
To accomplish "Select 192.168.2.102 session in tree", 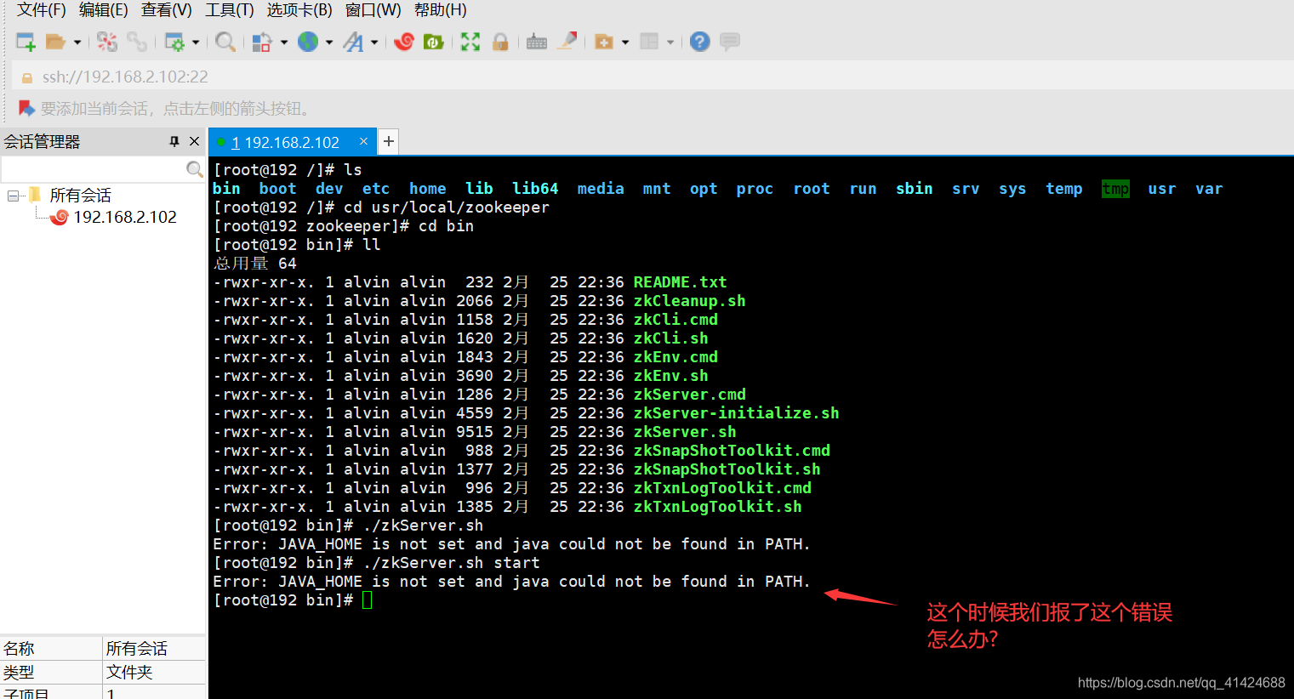I will [125, 217].
